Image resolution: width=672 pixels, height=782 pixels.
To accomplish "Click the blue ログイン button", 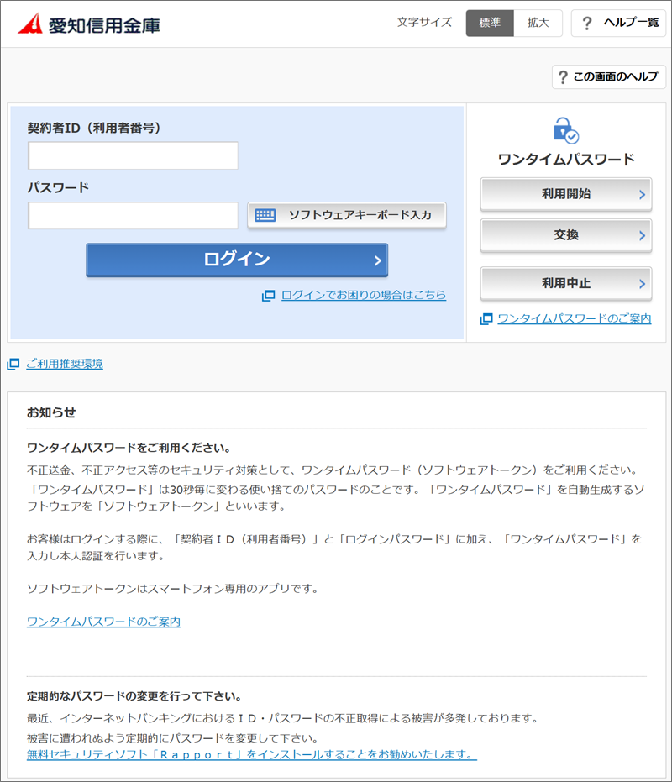I will pyautogui.click(x=237, y=260).
